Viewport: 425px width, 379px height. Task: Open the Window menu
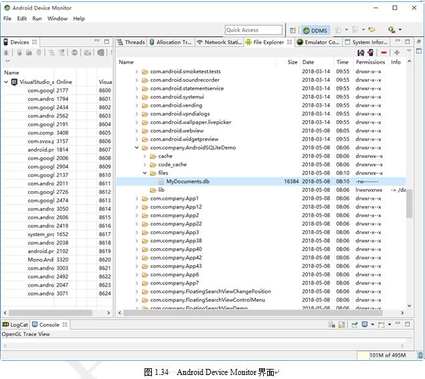(58, 19)
